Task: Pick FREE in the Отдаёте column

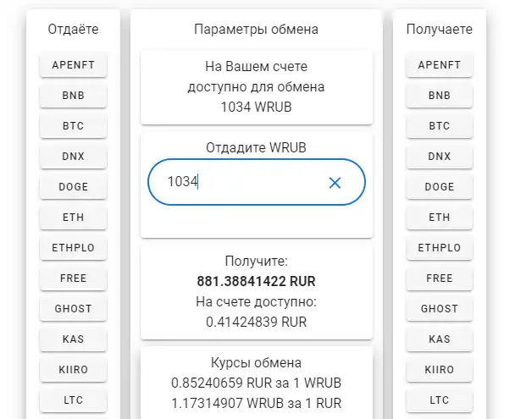Action: pyautogui.click(x=73, y=278)
